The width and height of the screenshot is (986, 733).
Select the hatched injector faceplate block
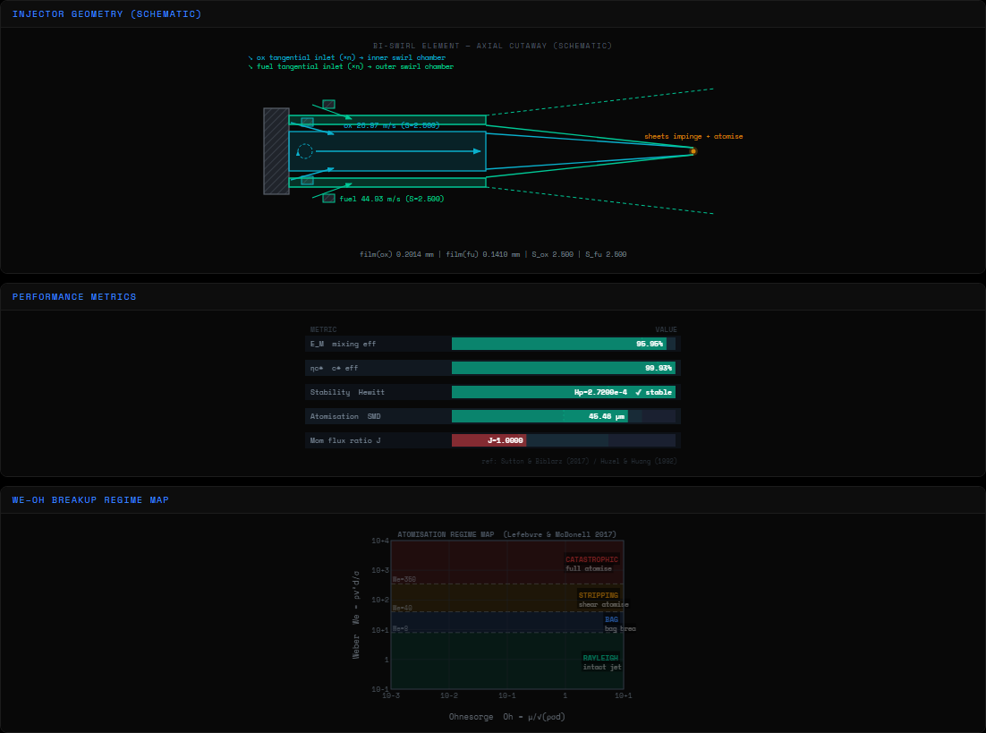[276, 151]
